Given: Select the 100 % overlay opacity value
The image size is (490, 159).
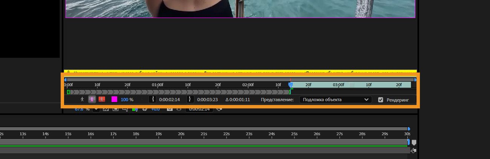Looking at the screenshot, I should tap(127, 100).
